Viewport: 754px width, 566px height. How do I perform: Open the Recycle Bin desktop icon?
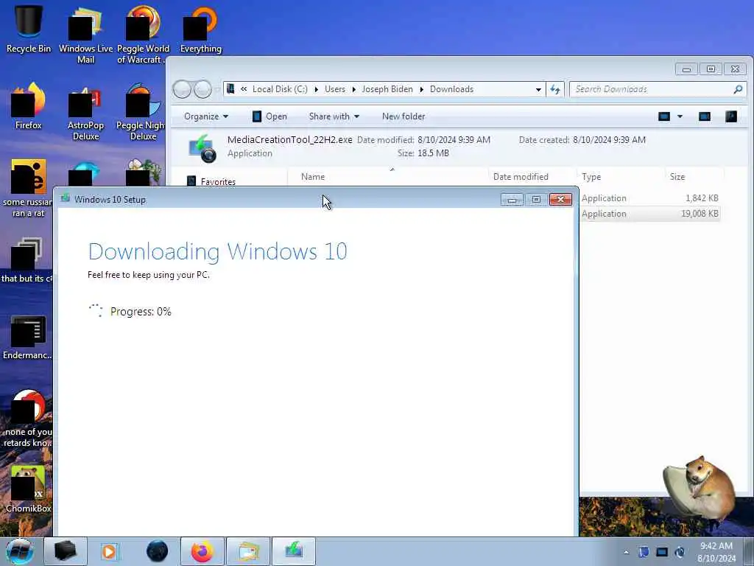29,28
